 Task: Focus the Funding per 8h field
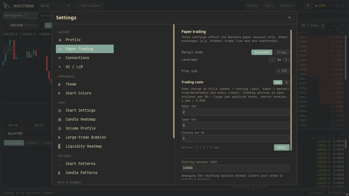(x=235, y=139)
